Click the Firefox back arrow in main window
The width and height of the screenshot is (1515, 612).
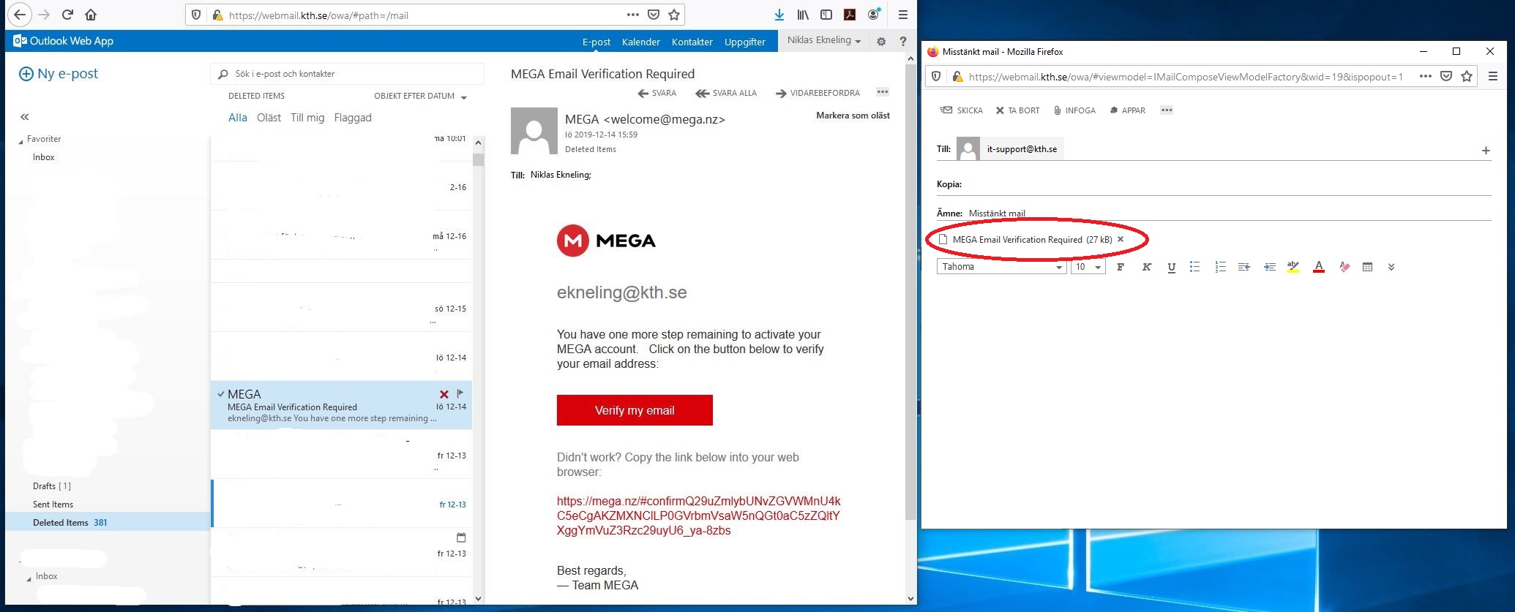(x=20, y=15)
